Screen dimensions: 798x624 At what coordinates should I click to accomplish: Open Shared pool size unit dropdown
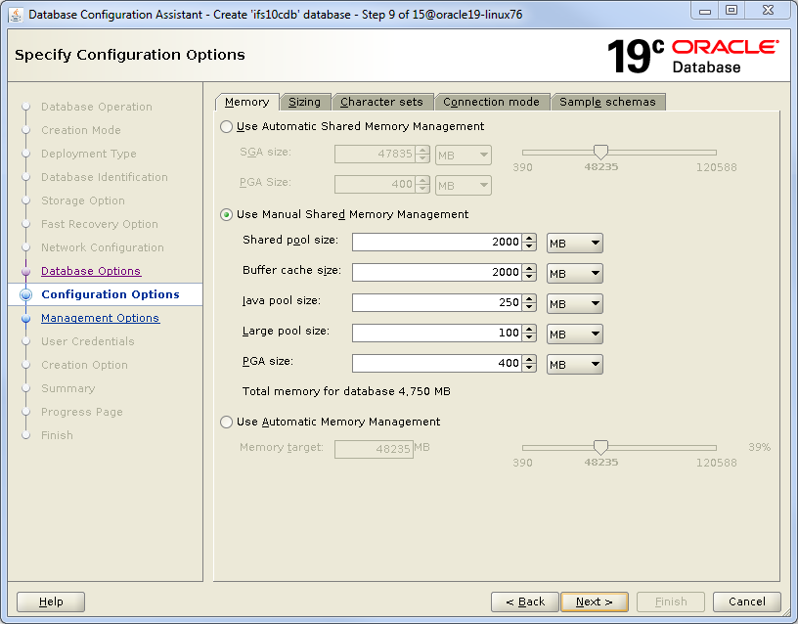(x=574, y=244)
